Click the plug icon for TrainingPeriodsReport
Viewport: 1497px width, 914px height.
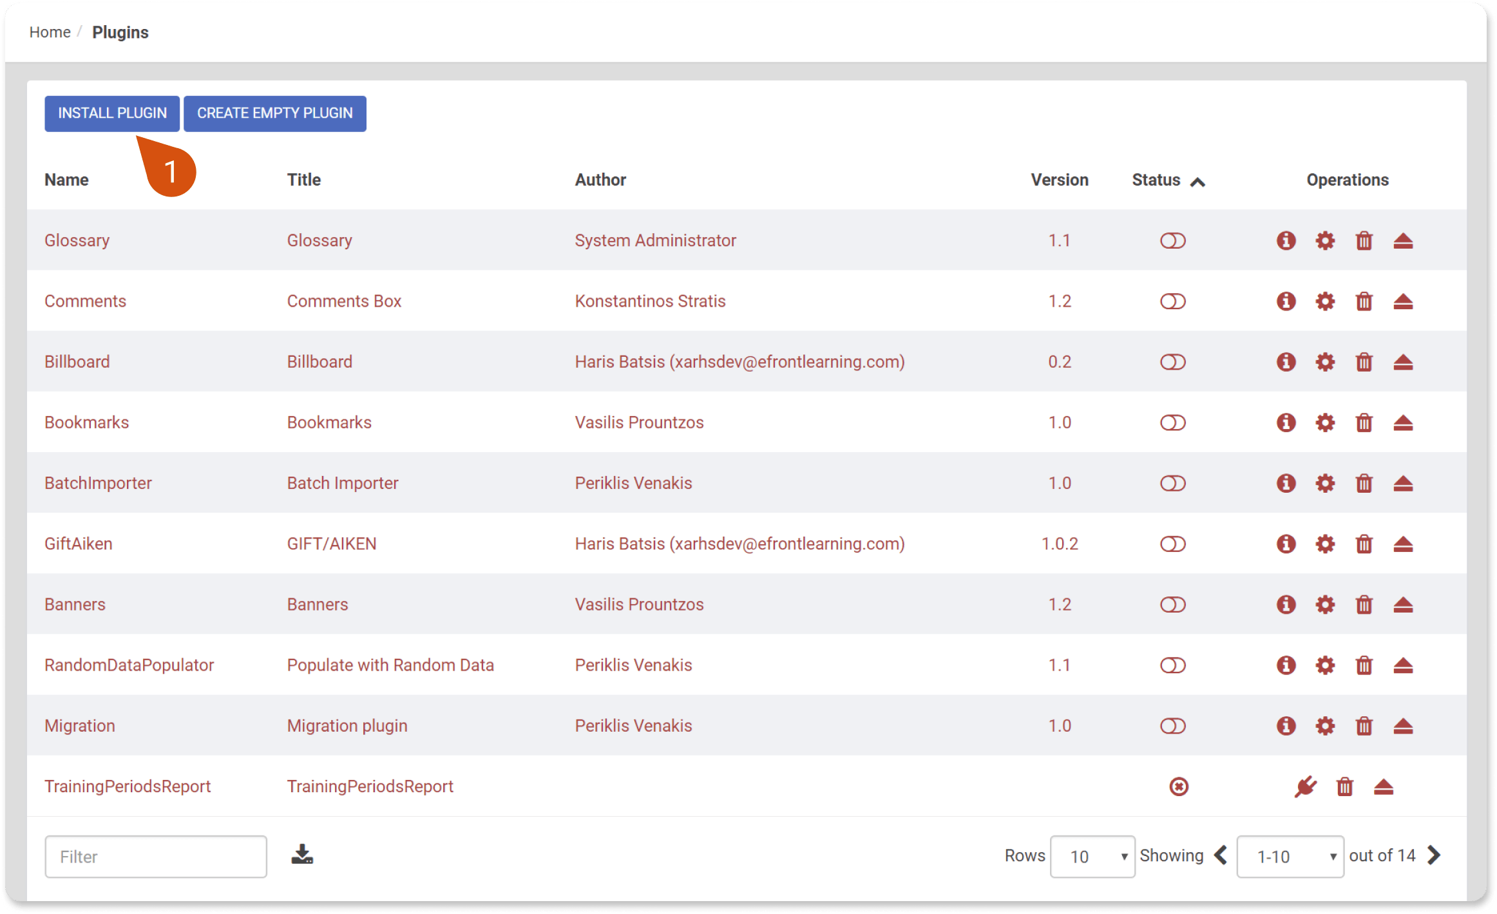click(1305, 787)
